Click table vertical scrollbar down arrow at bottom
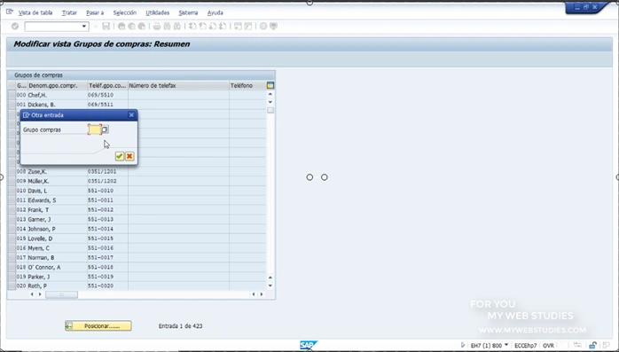Image resolution: width=619 pixels, height=352 pixels. 270,286
